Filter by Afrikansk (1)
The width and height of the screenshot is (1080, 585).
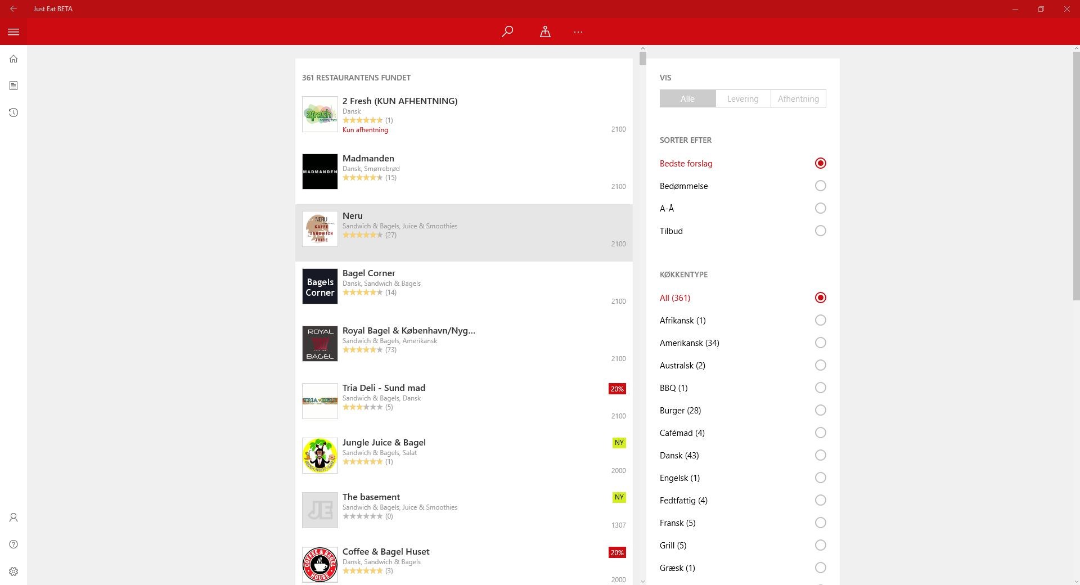pos(742,320)
